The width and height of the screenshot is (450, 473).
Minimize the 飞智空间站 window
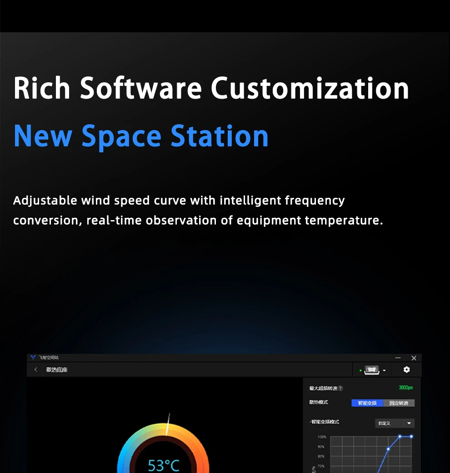pyautogui.click(x=398, y=358)
